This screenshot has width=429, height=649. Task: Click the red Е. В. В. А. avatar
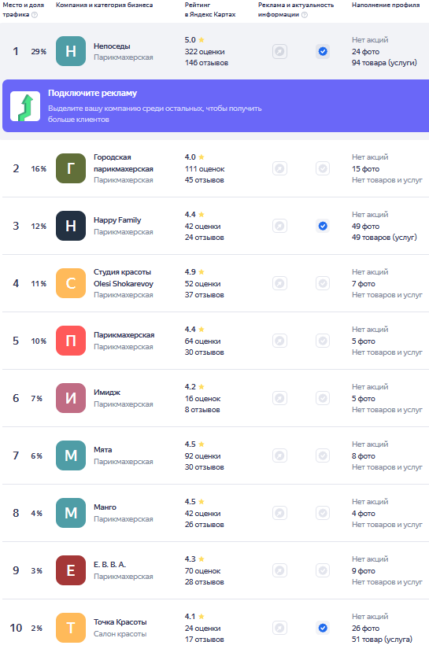point(71,570)
